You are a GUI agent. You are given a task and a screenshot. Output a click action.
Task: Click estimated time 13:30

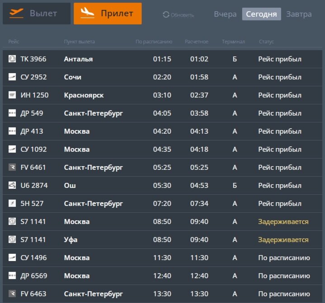199,294
